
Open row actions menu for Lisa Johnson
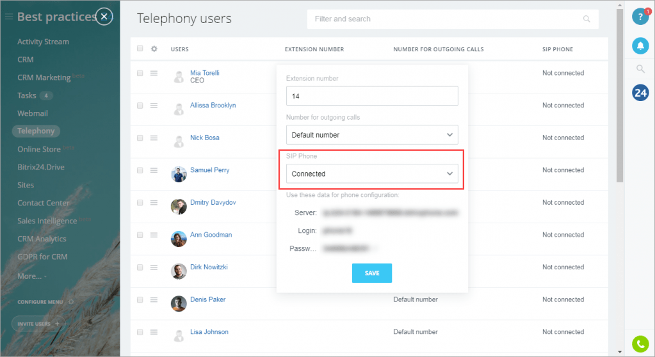coord(154,332)
